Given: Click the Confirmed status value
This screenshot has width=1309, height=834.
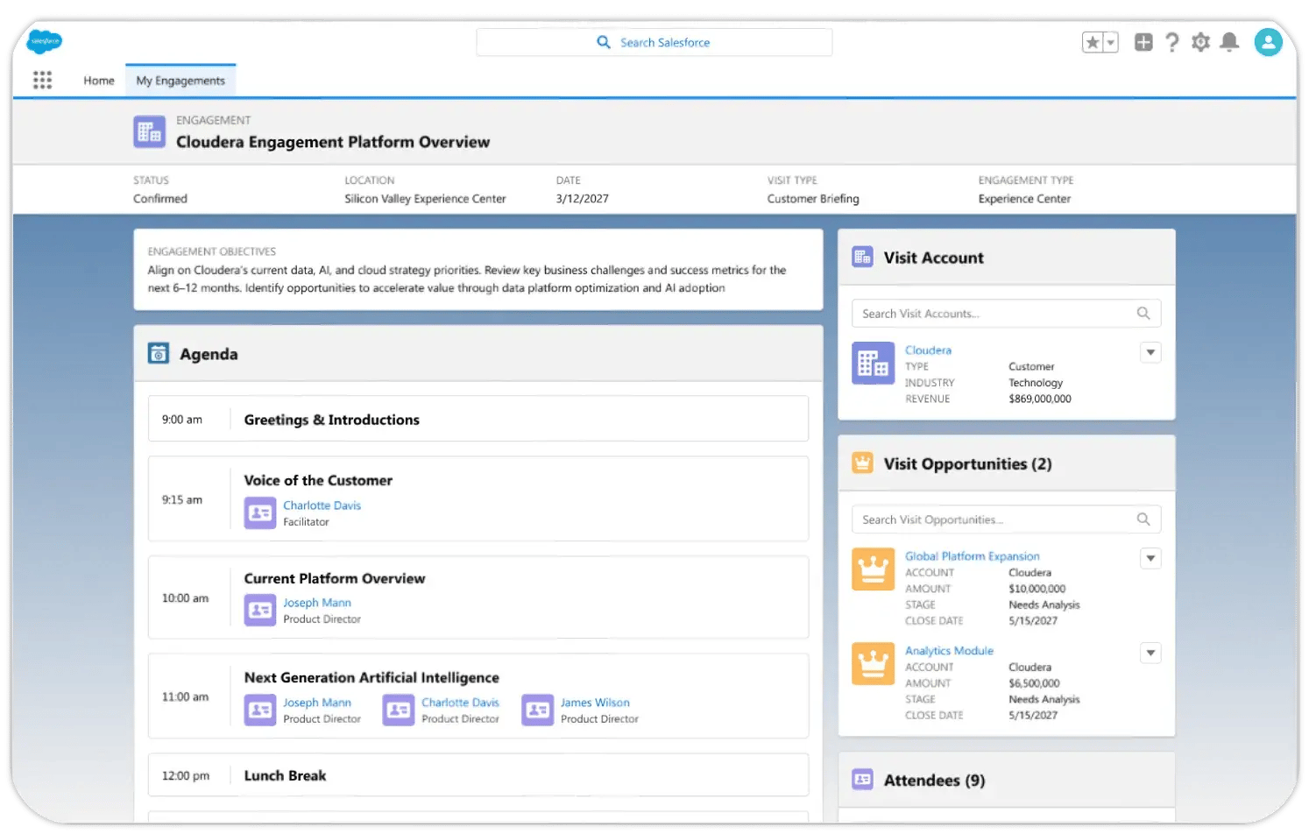Looking at the screenshot, I should [x=160, y=199].
